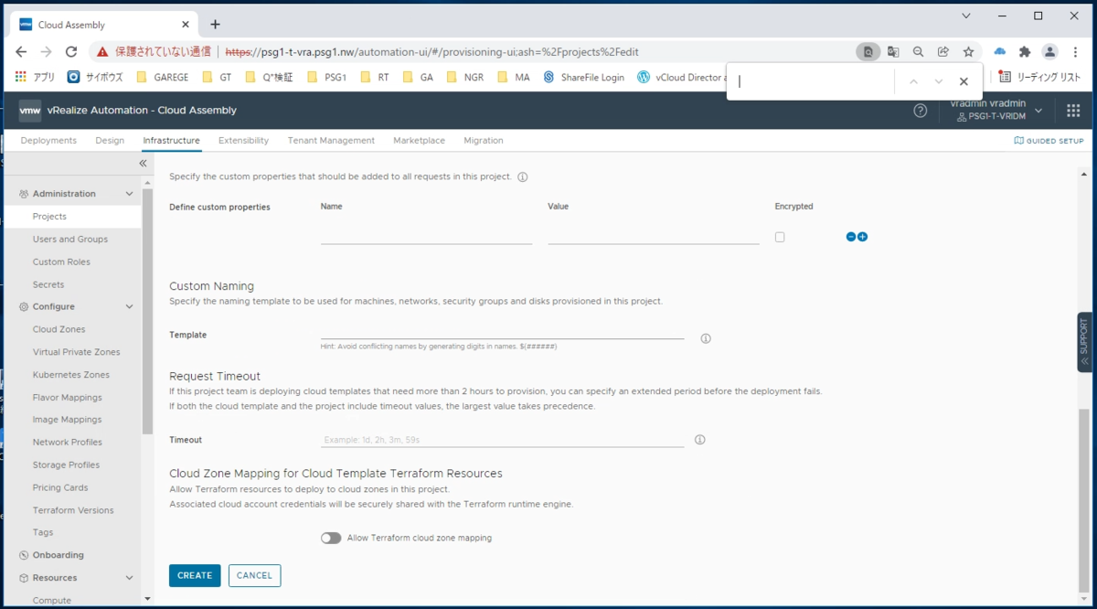Click the browser forward arrow
Screen dimensions: 1097x609
pos(46,52)
